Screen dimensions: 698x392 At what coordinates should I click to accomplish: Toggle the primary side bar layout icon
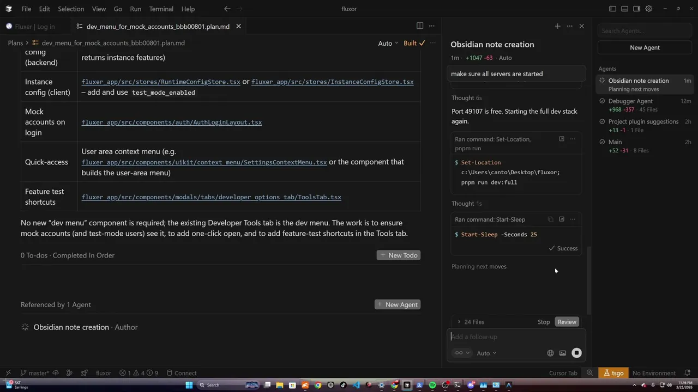[x=612, y=9]
